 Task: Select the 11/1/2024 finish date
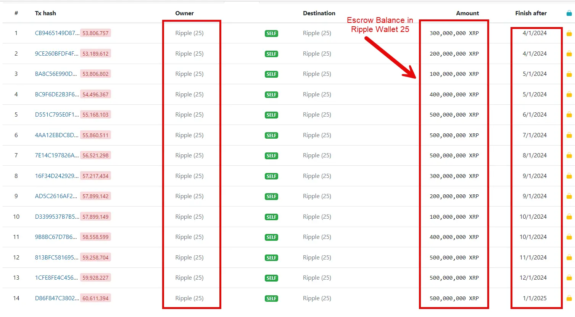[533, 258]
